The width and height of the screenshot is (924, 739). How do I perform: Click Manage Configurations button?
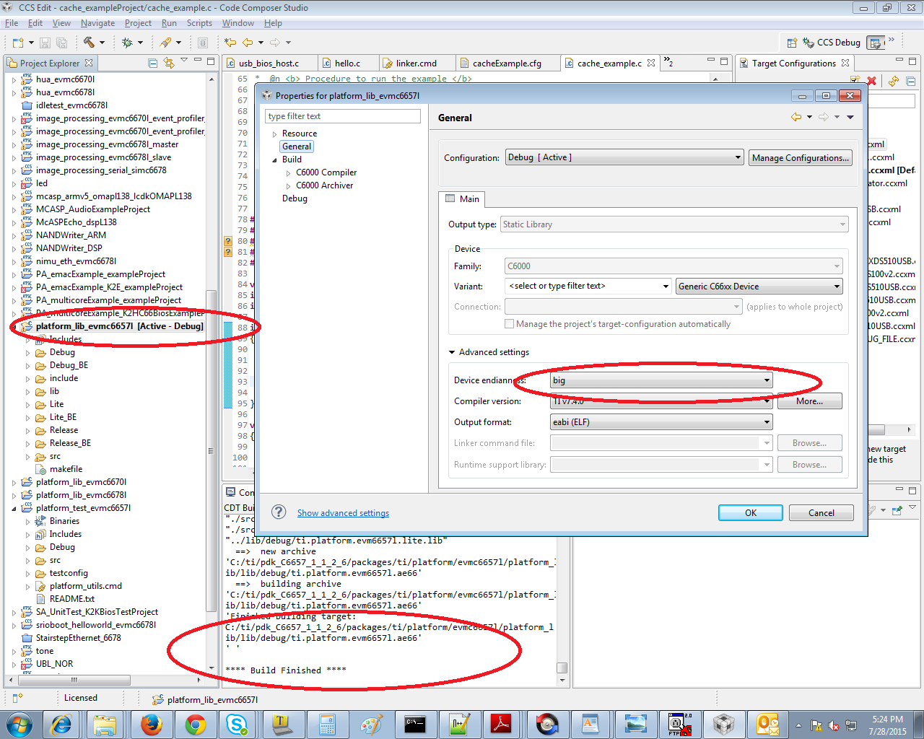pos(800,158)
